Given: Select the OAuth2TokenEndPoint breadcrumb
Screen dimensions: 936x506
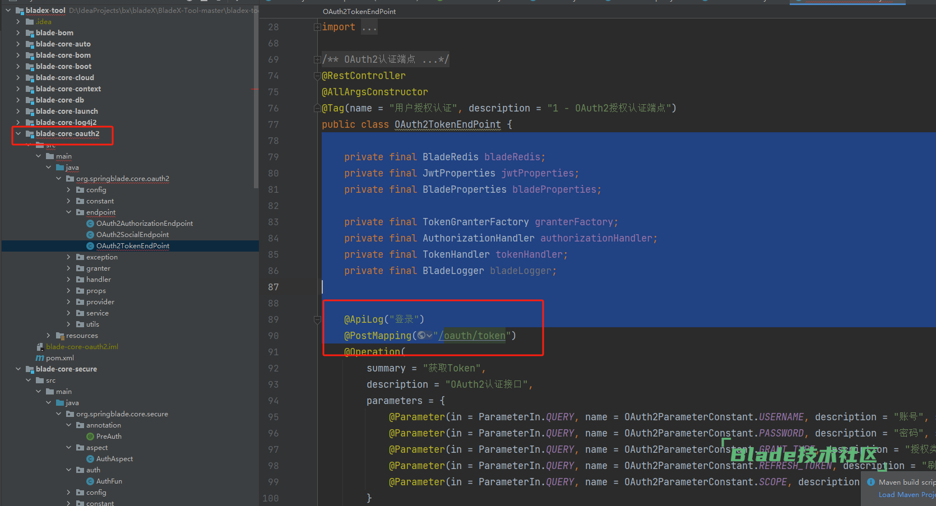Looking at the screenshot, I should coord(359,12).
